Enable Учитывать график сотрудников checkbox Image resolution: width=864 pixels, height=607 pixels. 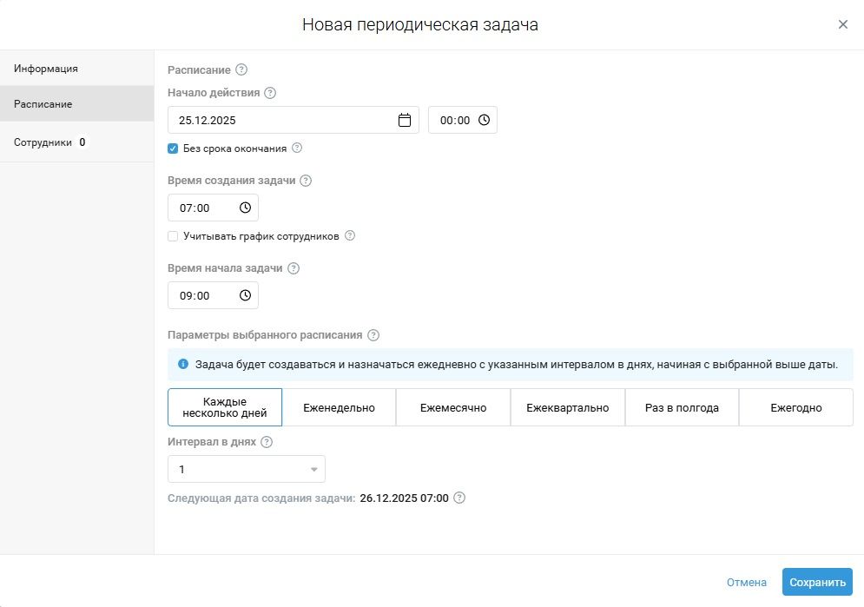[x=173, y=236]
